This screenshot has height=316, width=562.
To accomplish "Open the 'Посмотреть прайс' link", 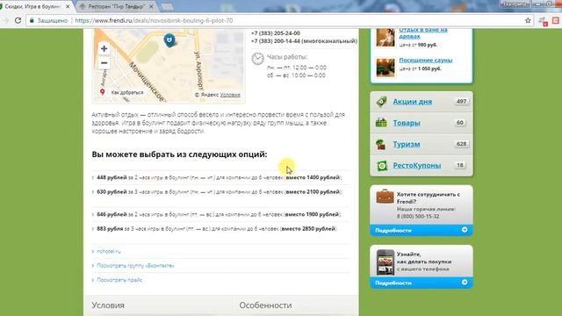I will (x=119, y=280).
